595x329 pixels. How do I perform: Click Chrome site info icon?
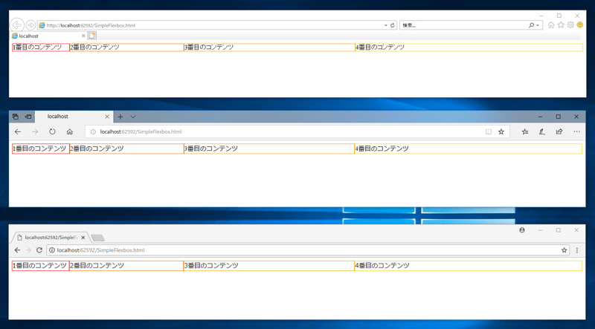coord(53,250)
